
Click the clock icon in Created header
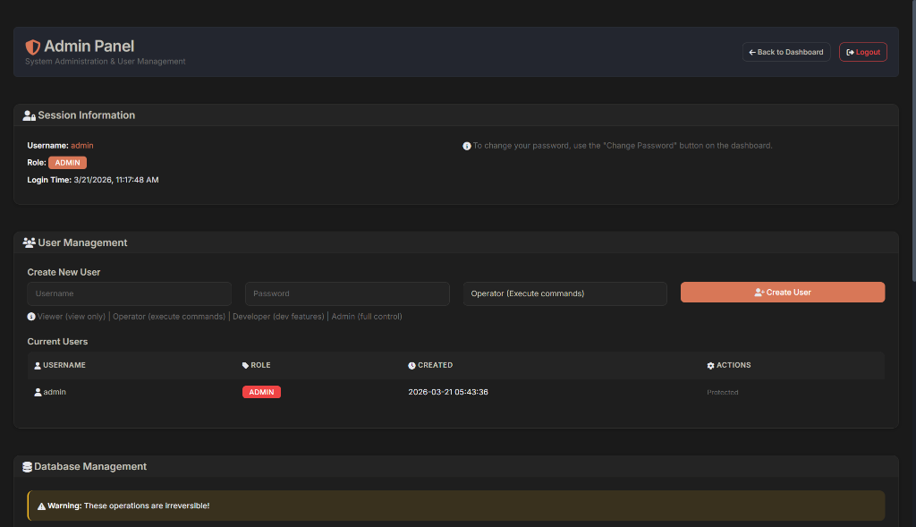[411, 366]
